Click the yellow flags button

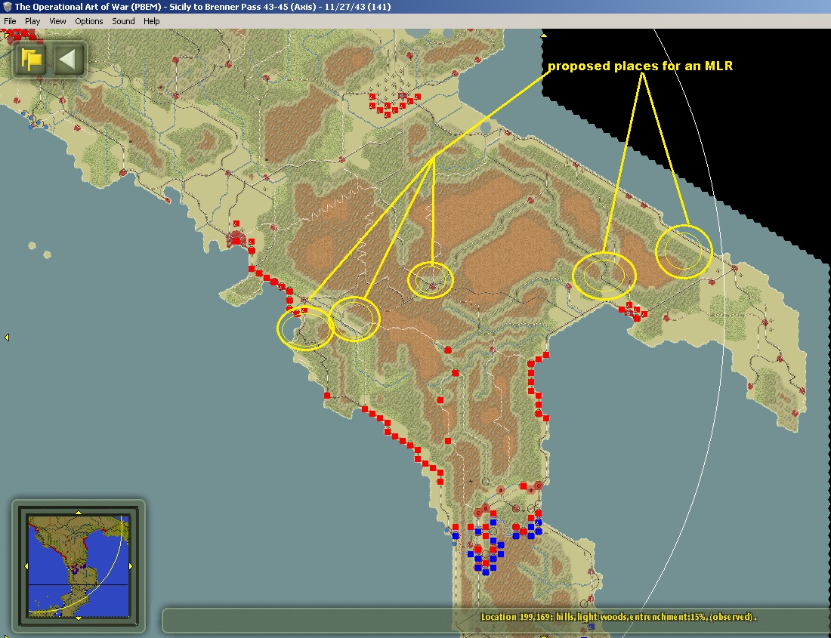(31, 60)
